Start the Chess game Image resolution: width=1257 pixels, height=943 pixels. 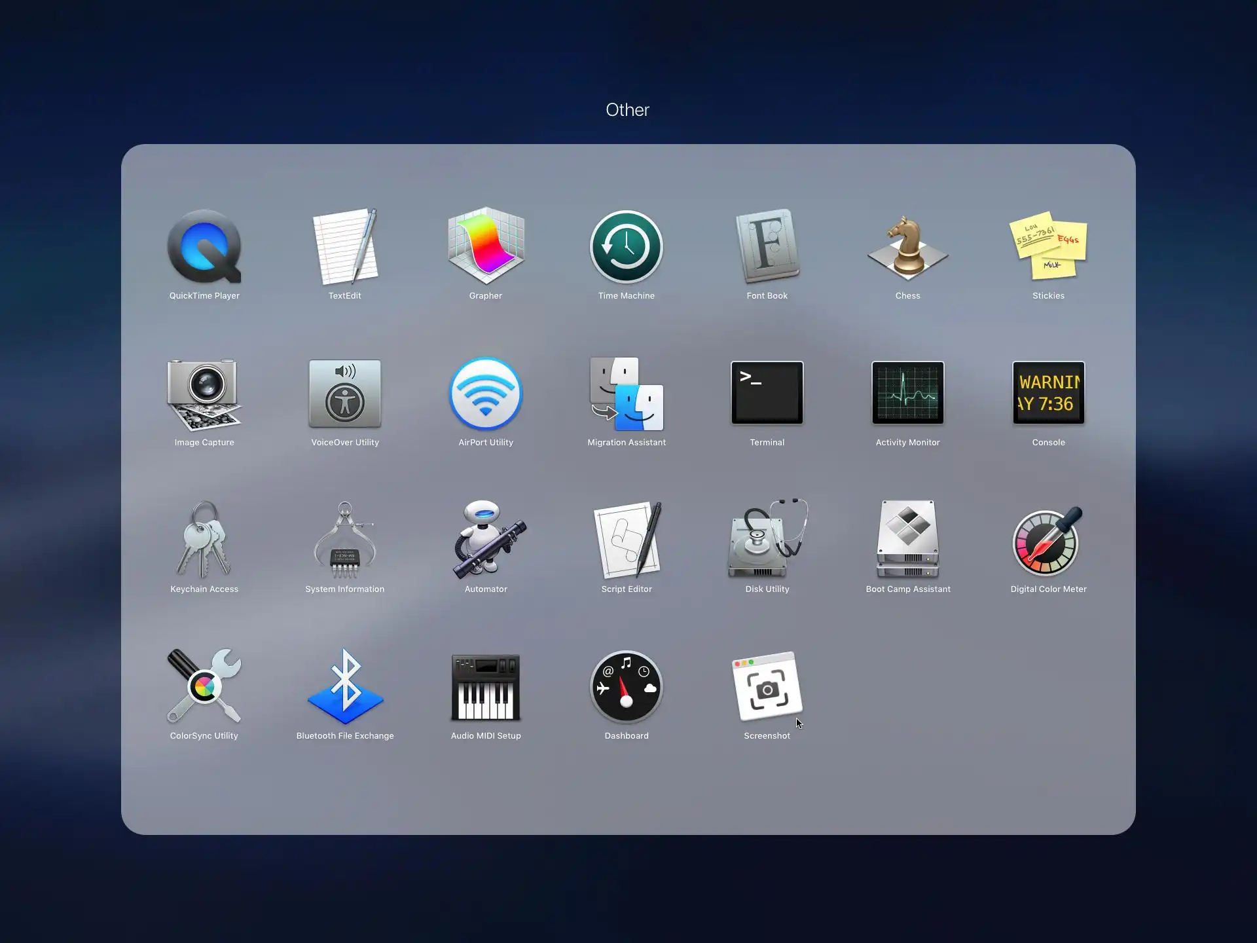coord(907,248)
